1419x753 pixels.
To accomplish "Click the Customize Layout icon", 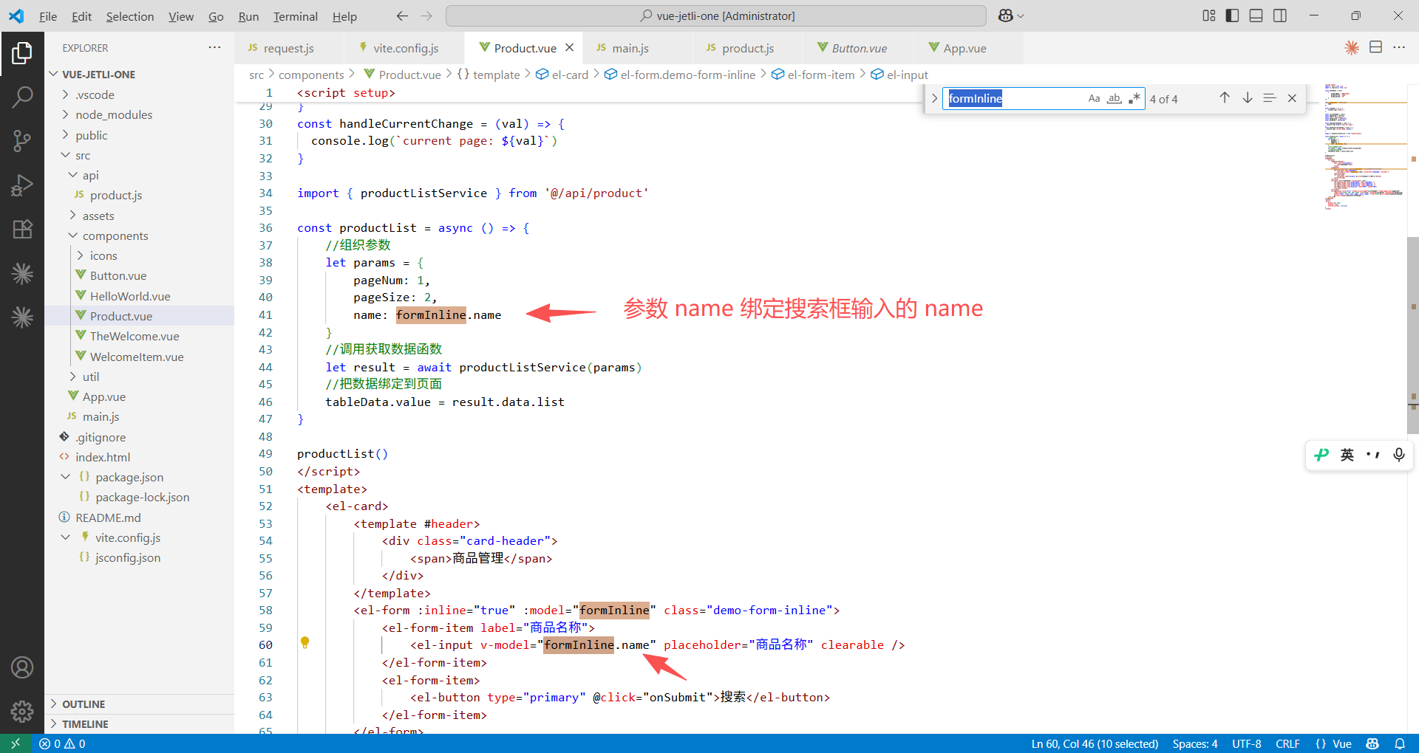I will tap(1209, 16).
